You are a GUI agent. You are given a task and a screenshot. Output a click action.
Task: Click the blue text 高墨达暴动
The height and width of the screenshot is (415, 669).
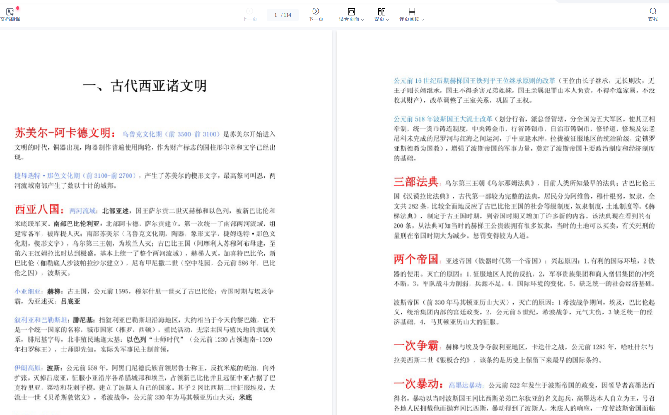(465, 385)
